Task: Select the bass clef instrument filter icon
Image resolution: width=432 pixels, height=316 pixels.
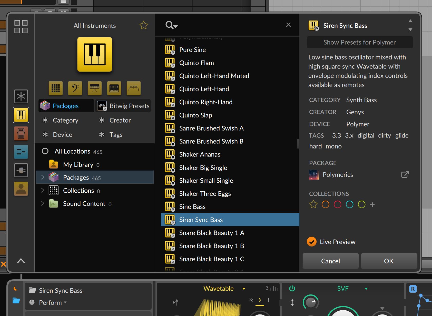Action: (75, 88)
